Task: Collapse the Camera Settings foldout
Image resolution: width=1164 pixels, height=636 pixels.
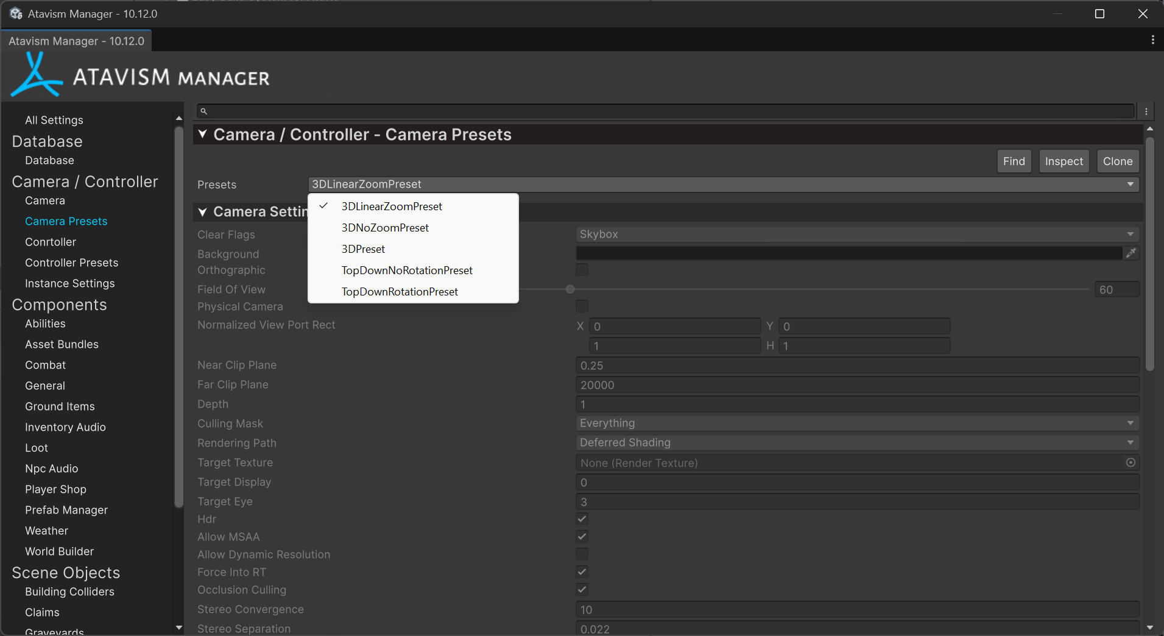Action: (203, 212)
